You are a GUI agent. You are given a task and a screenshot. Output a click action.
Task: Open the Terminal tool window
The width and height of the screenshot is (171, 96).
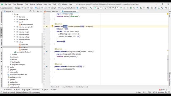click(x=8, y=90)
